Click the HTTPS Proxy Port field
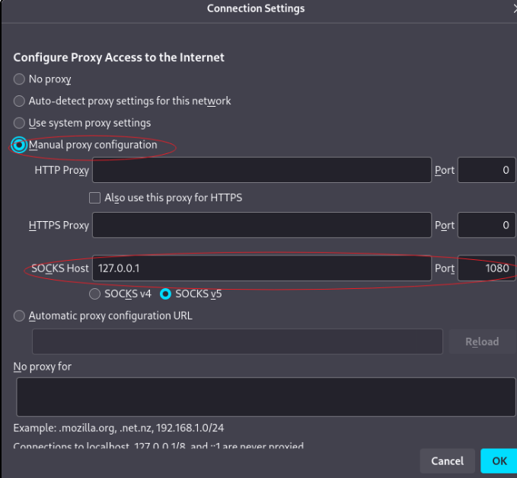 pyautogui.click(x=487, y=225)
